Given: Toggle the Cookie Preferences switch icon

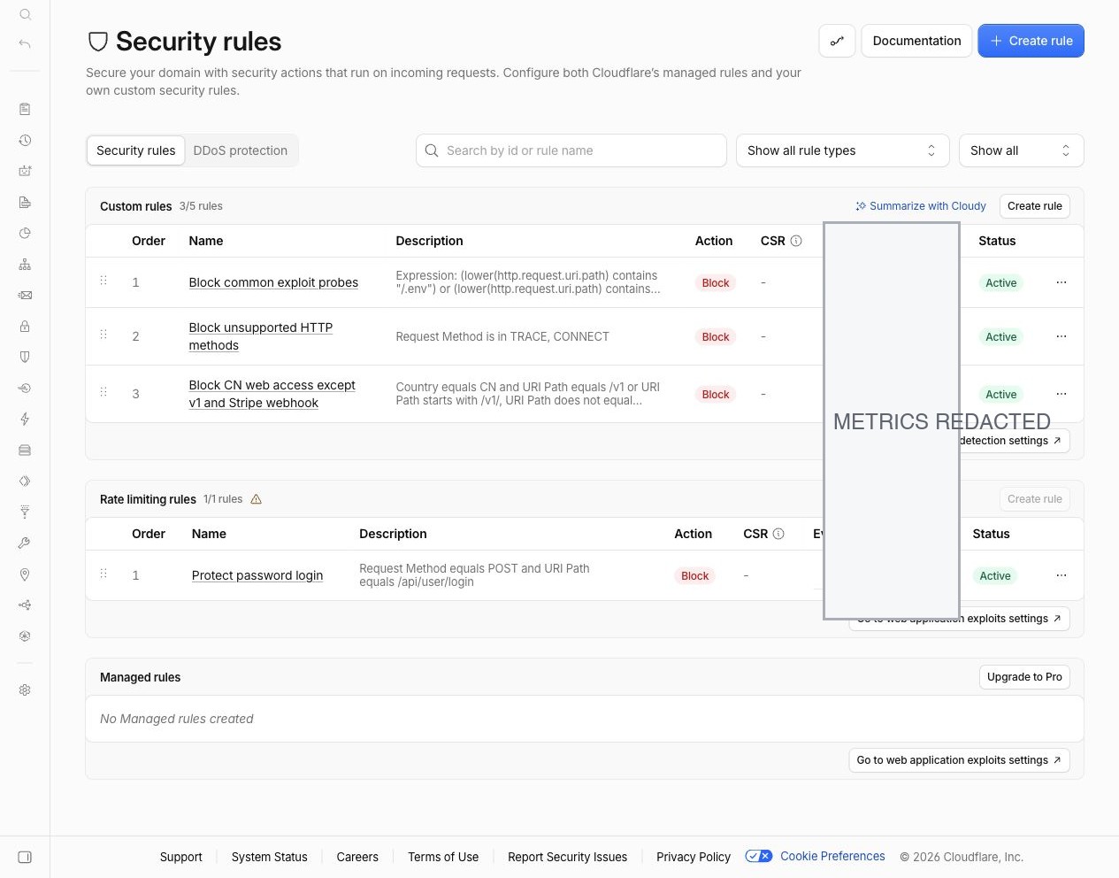Looking at the screenshot, I should (758, 856).
